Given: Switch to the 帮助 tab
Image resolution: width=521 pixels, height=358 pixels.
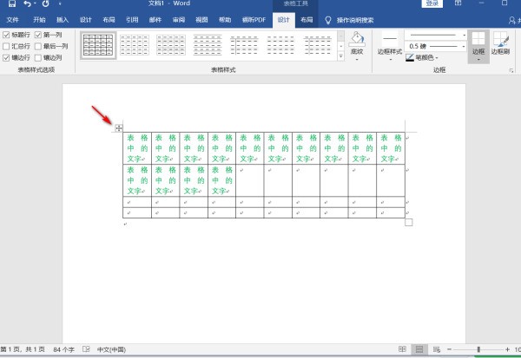Looking at the screenshot, I should [x=225, y=20].
